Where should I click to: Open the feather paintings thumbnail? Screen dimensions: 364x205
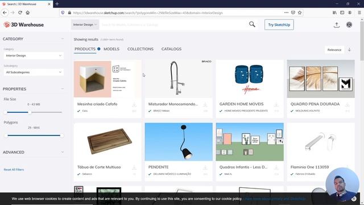click(321, 79)
